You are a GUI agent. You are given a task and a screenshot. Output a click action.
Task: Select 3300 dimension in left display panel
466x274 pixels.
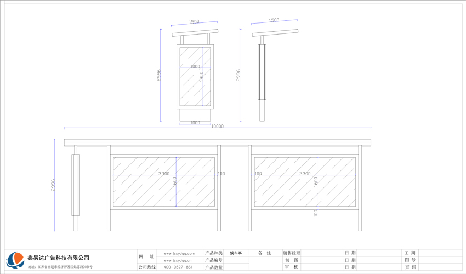[164, 174]
